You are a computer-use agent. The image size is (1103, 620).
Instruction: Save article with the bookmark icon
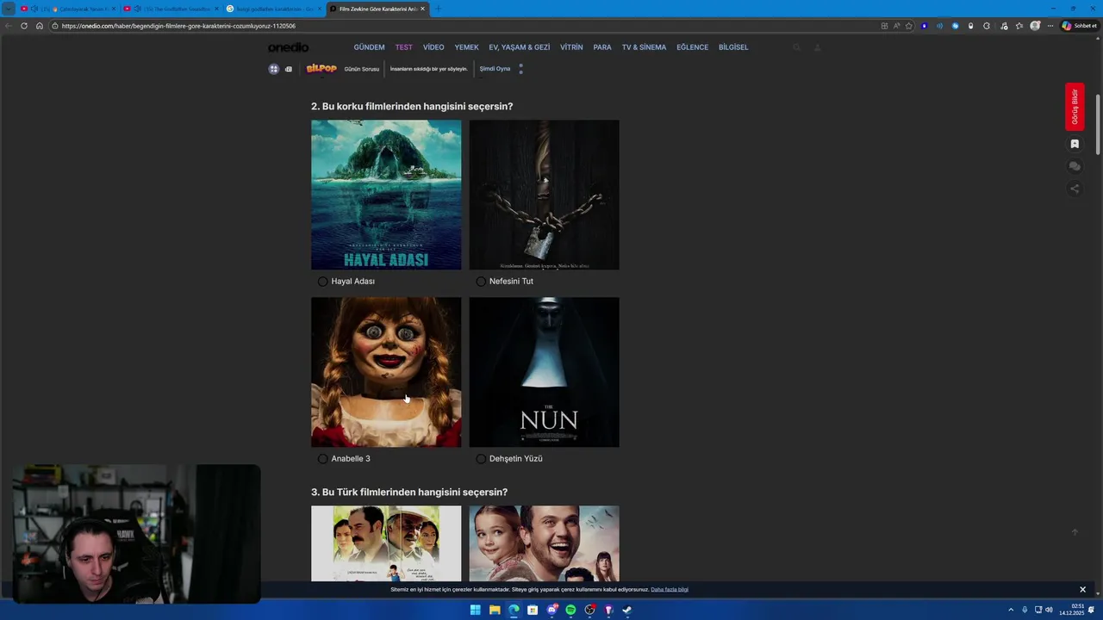(1075, 144)
